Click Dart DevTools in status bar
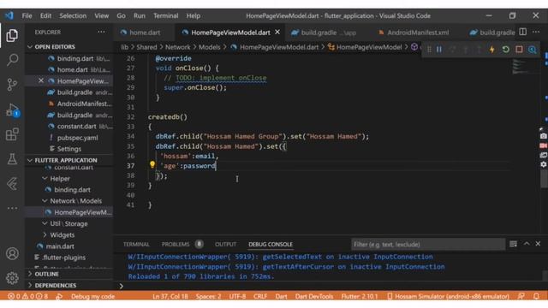The width and height of the screenshot is (548, 308). coord(314,296)
